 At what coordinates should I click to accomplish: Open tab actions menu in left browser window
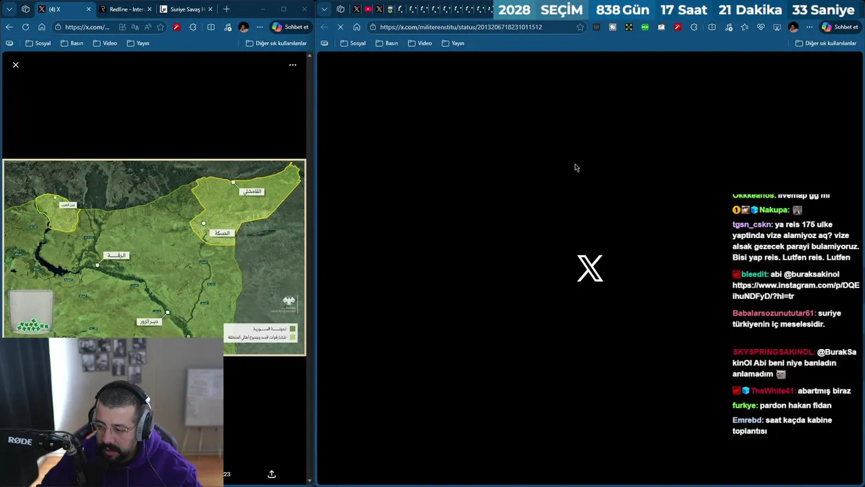point(9,9)
